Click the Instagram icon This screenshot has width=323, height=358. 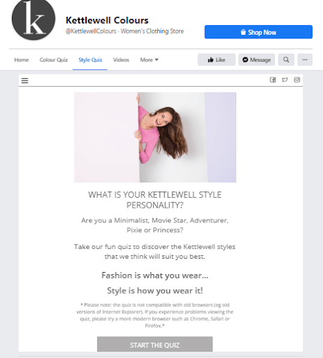tap(297, 80)
